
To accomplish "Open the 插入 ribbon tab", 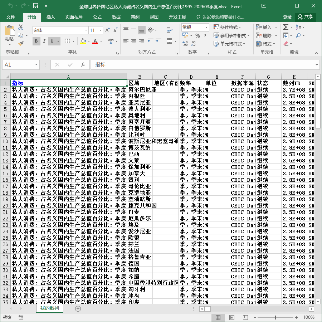I will (50, 17).
